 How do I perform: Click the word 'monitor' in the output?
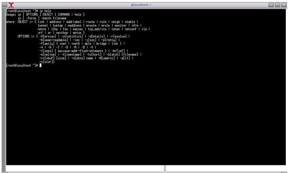pos(121,25)
